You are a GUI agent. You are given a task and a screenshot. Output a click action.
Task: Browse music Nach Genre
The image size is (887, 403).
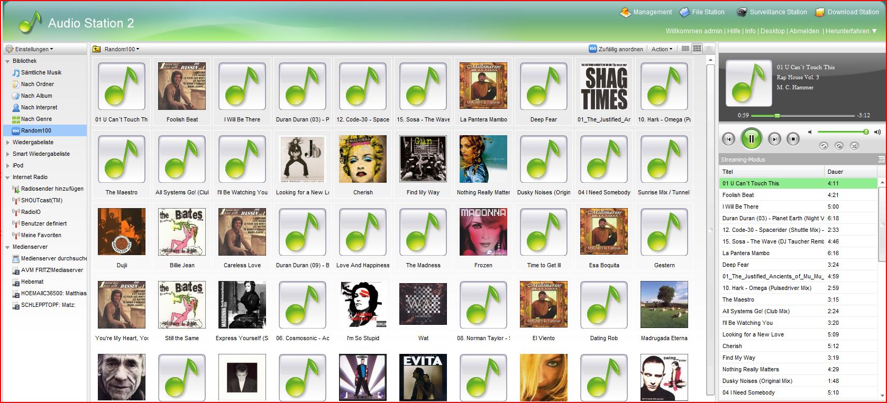coord(36,119)
